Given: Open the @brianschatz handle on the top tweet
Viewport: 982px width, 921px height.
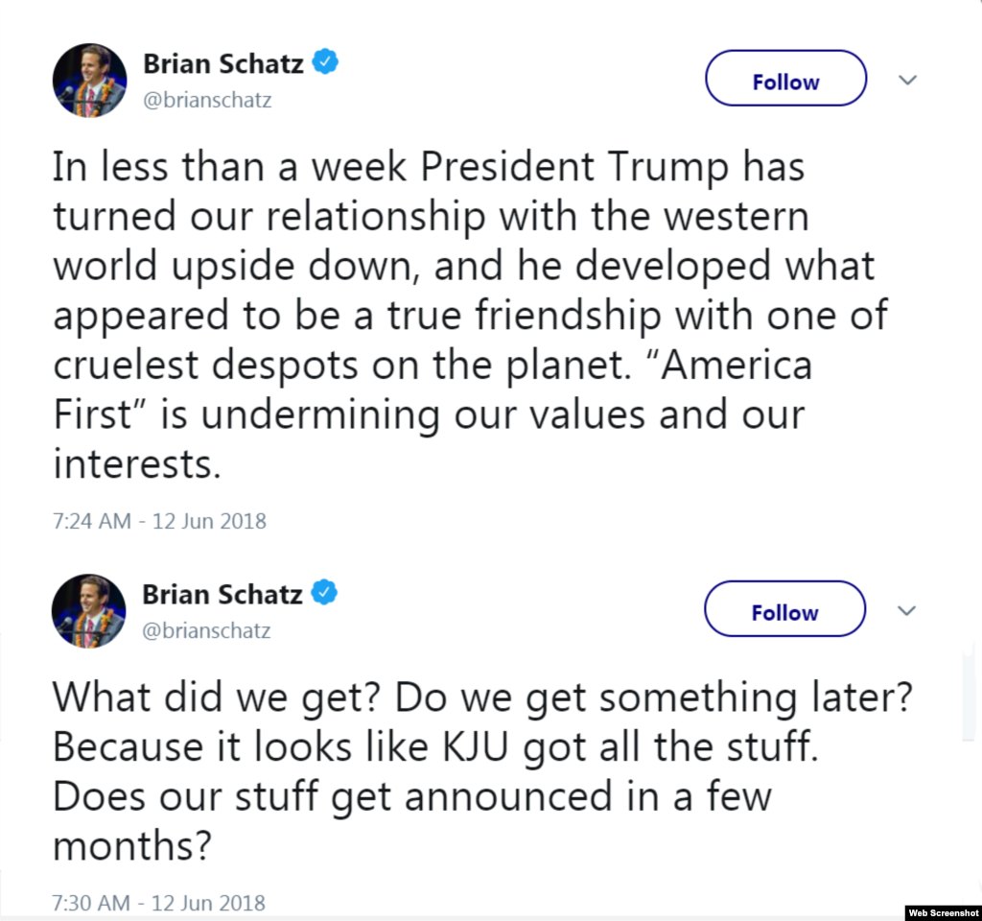Looking at the screenshot, I should [x=207, y=100].
